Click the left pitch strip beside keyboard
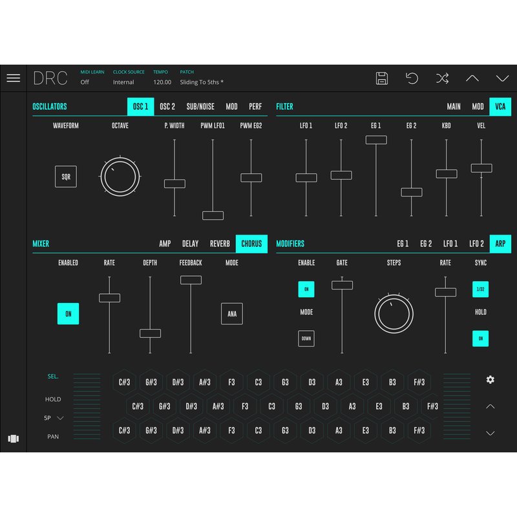Image resolution: width=517 pixels, height=517 pixels. (x=87, y=406)
